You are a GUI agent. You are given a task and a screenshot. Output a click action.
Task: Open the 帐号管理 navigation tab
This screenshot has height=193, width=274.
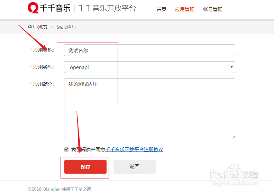pos(213,9)
